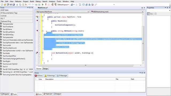Open the Tools panel options arrow

(x=28, y=8)
